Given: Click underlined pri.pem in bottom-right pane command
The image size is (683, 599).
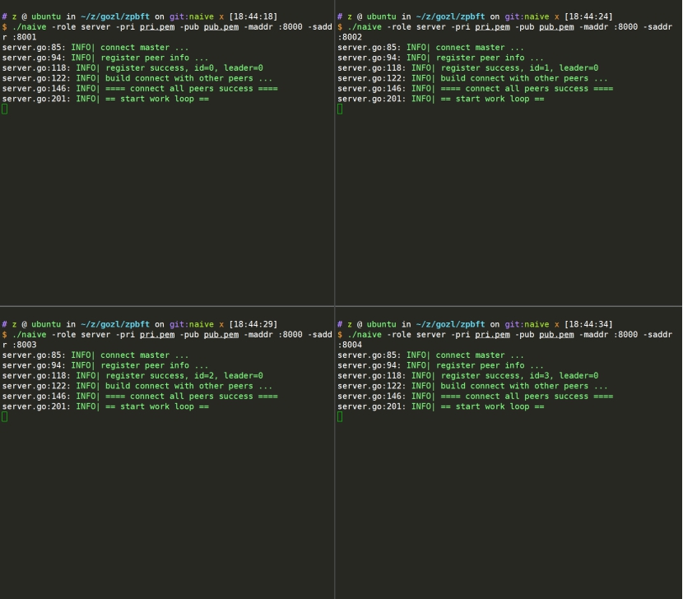Looking at the screenshot, I should tap(492, 335).
